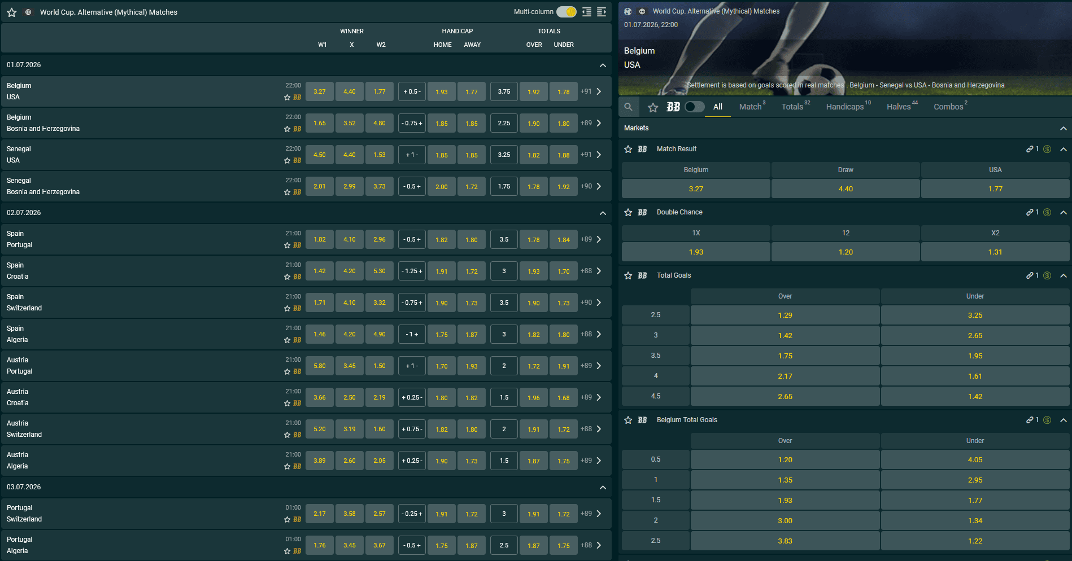
Task: Click the expand-all list view icon
Action: click(602, 12)
